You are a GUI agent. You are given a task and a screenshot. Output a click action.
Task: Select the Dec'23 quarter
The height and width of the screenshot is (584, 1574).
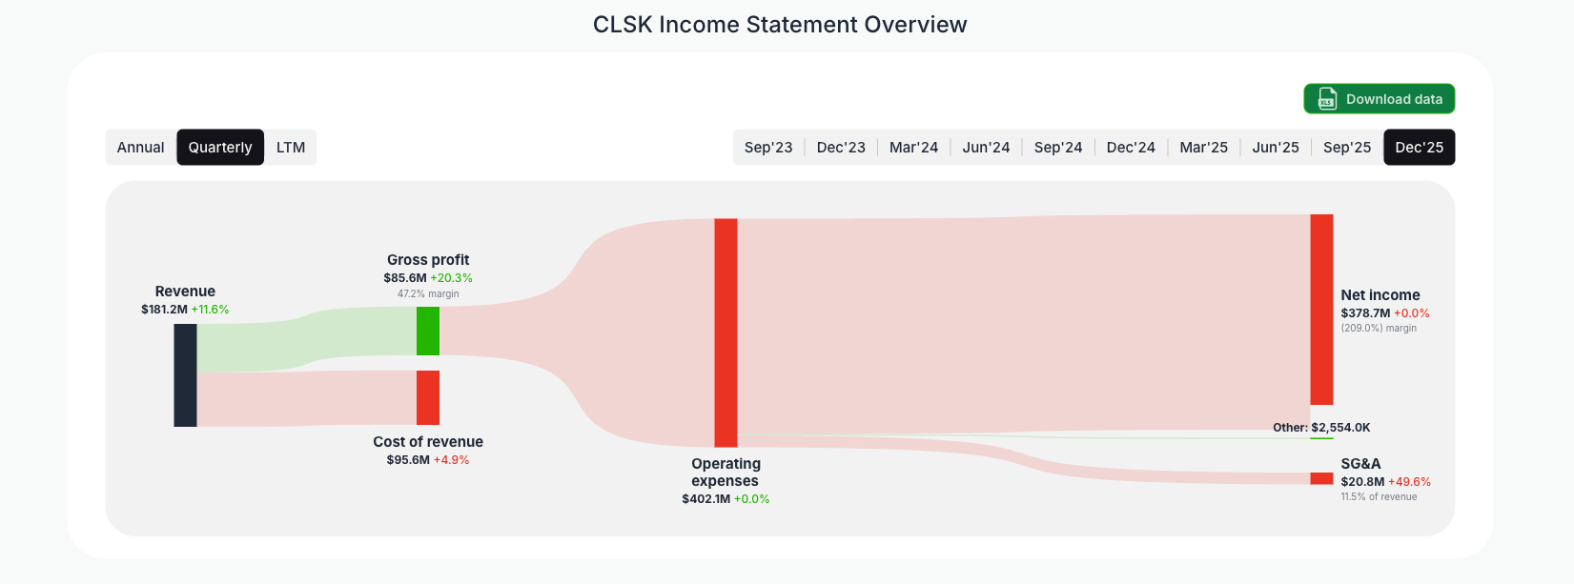[x=841, y=147]
